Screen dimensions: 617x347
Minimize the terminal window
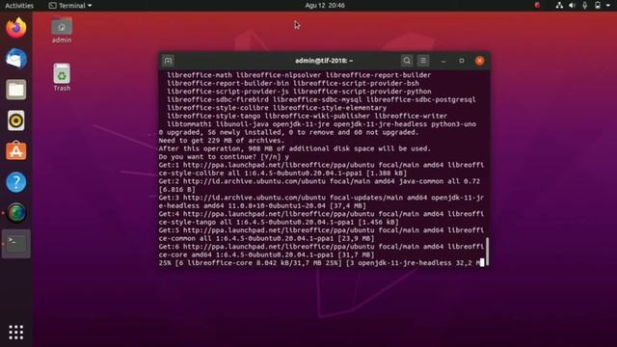(x=443, y=61)
